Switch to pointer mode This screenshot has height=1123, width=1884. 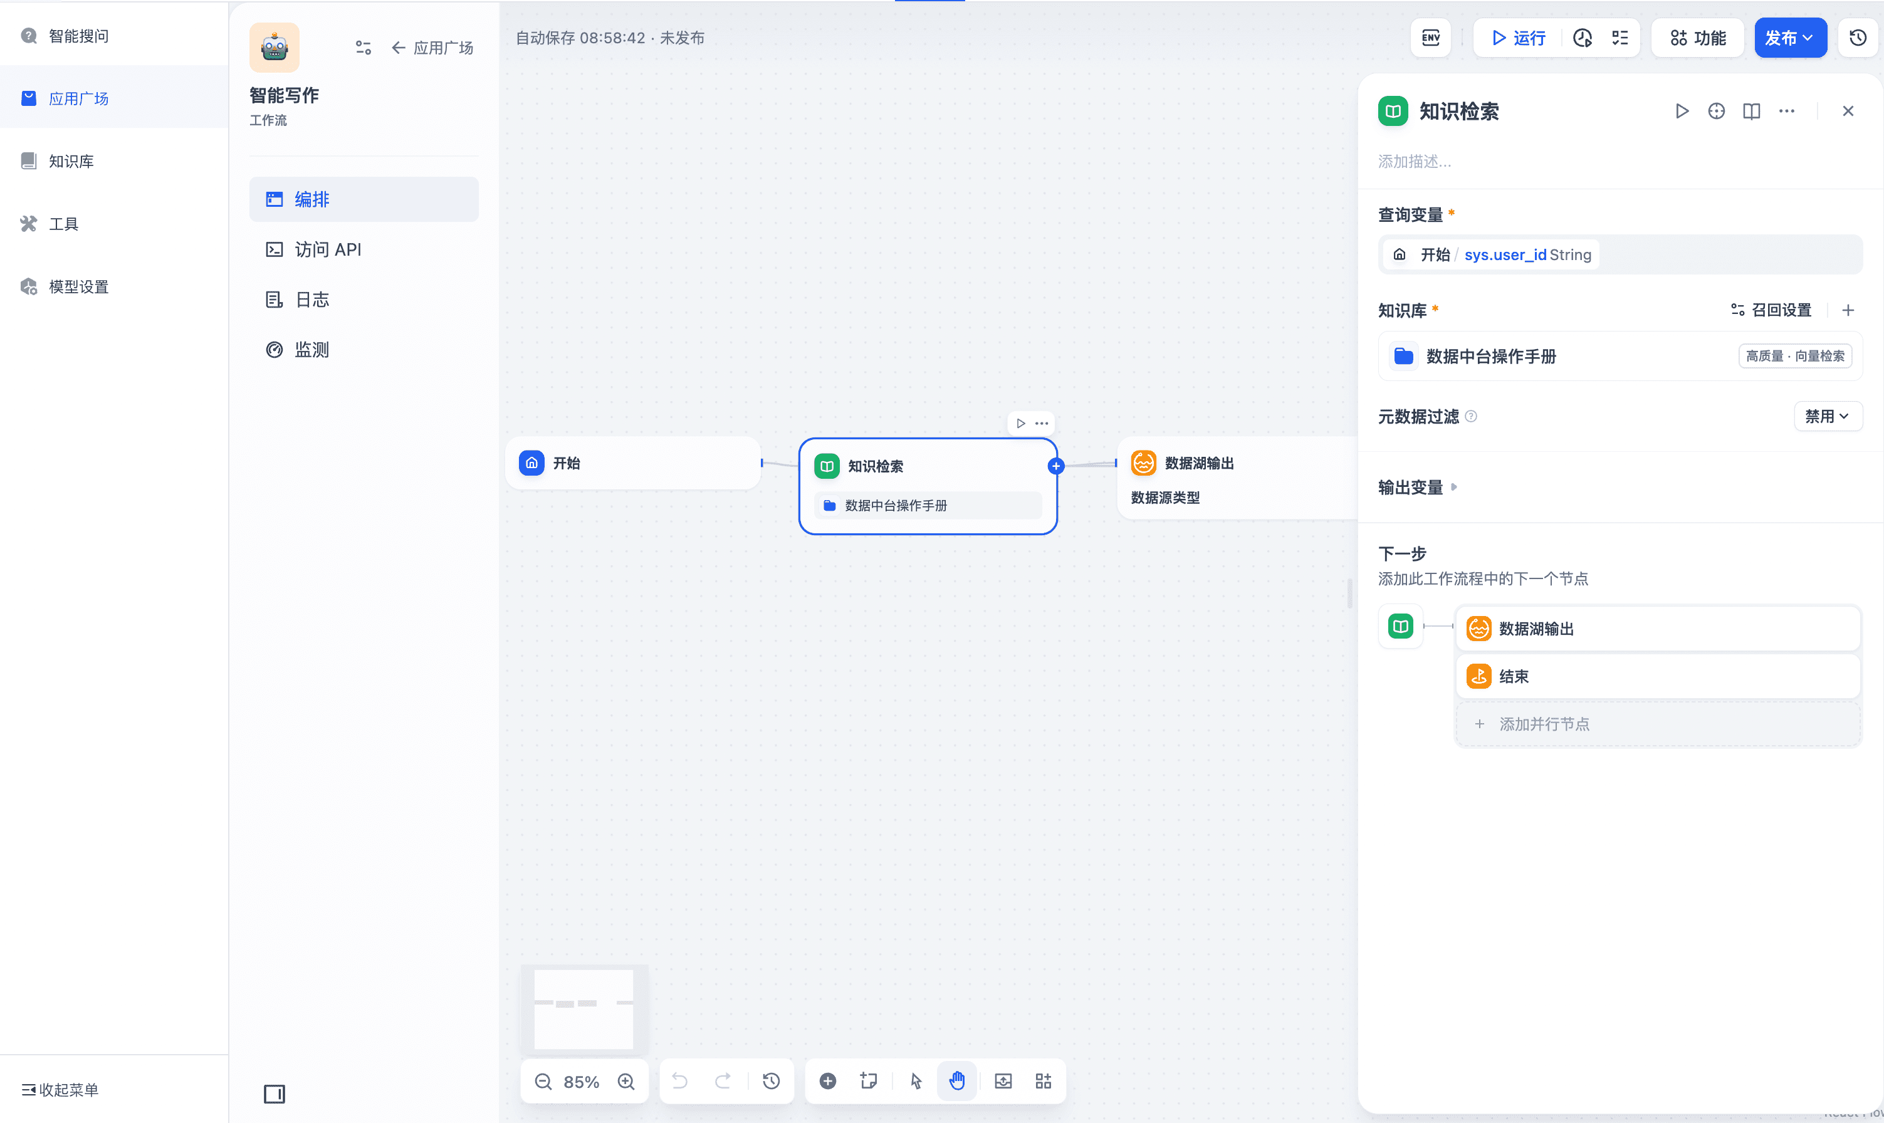916,1082
